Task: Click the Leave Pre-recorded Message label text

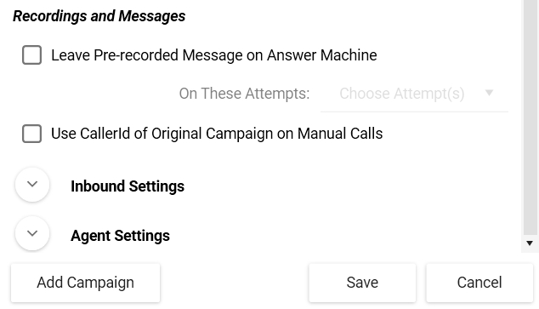Action: coord(213,55)
